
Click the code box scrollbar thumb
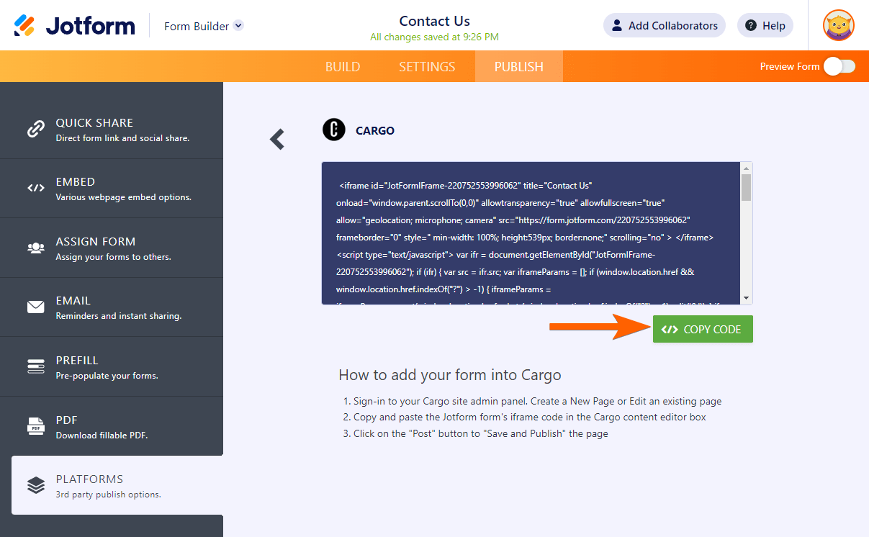tap(747, 187)
